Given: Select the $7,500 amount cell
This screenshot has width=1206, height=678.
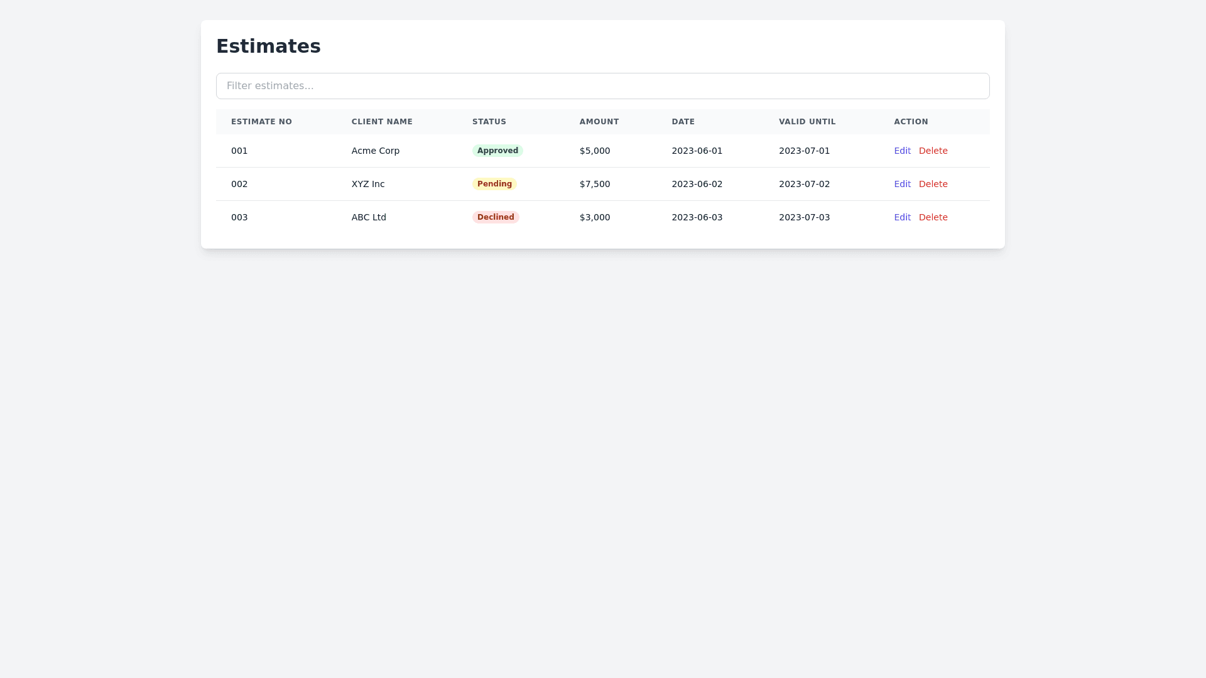Looking at the screenshot, I should coord(594,184).
